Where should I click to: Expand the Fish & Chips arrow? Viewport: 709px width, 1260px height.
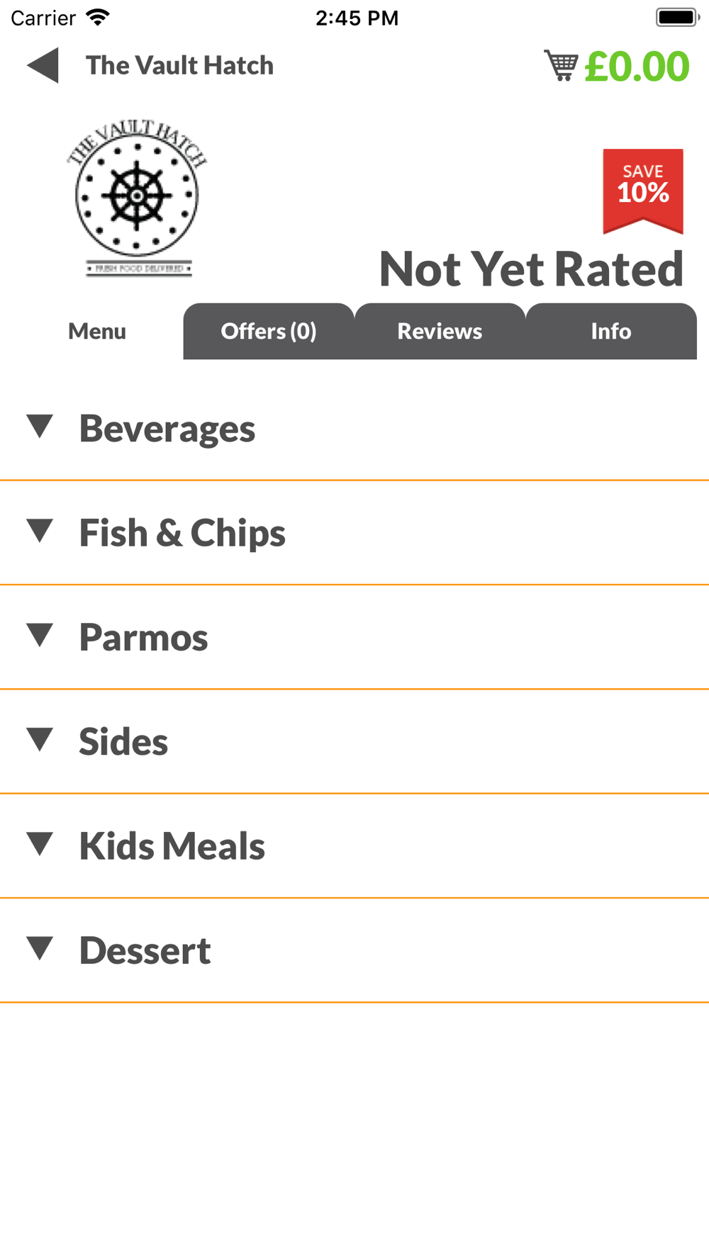pos(40,531)
